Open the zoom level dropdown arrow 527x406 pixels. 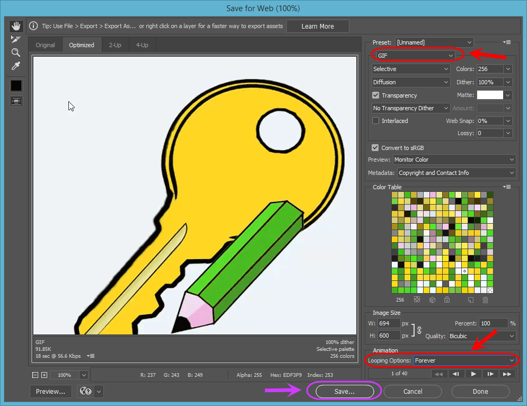pos(84,375)
